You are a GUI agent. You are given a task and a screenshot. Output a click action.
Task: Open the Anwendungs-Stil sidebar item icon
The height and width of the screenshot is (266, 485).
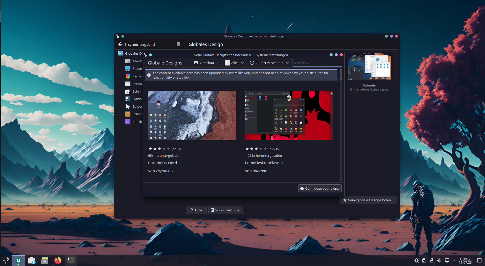(128, 61)
